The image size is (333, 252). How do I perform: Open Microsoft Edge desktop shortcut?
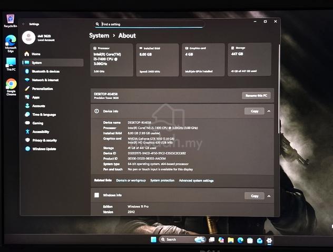pos(11,44)
